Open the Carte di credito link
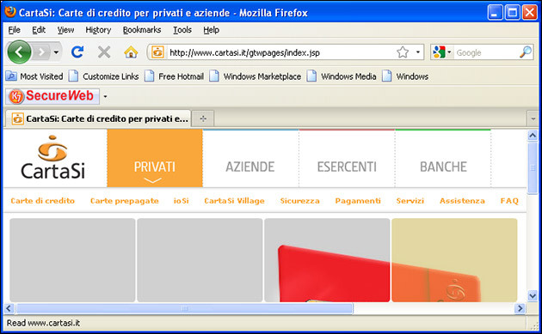The height and width of the screenshot is (334, 542). click(x=42, y=201)
